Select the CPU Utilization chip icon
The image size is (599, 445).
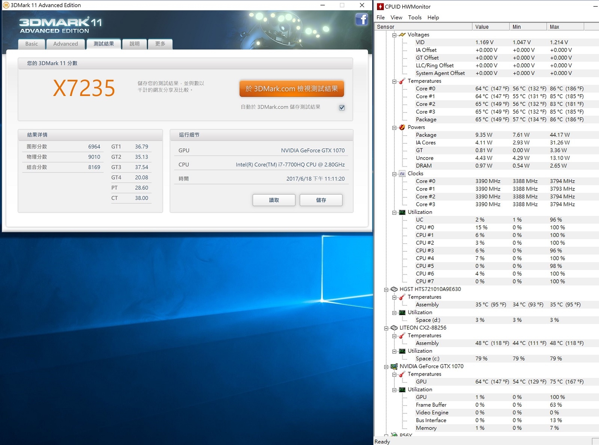[402, 212]
